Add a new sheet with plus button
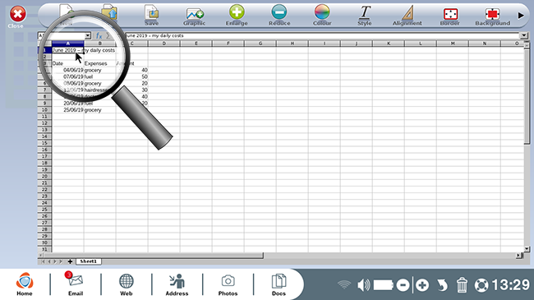The width and height of the screenshot is (534, 300). click(70, 261)
